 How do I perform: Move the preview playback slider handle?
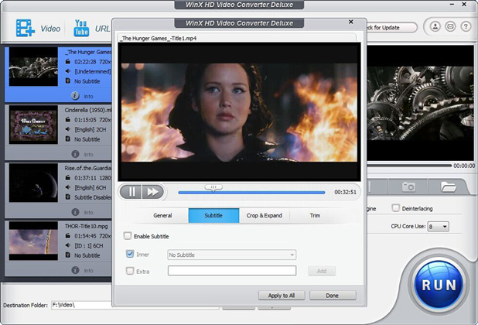213,188
